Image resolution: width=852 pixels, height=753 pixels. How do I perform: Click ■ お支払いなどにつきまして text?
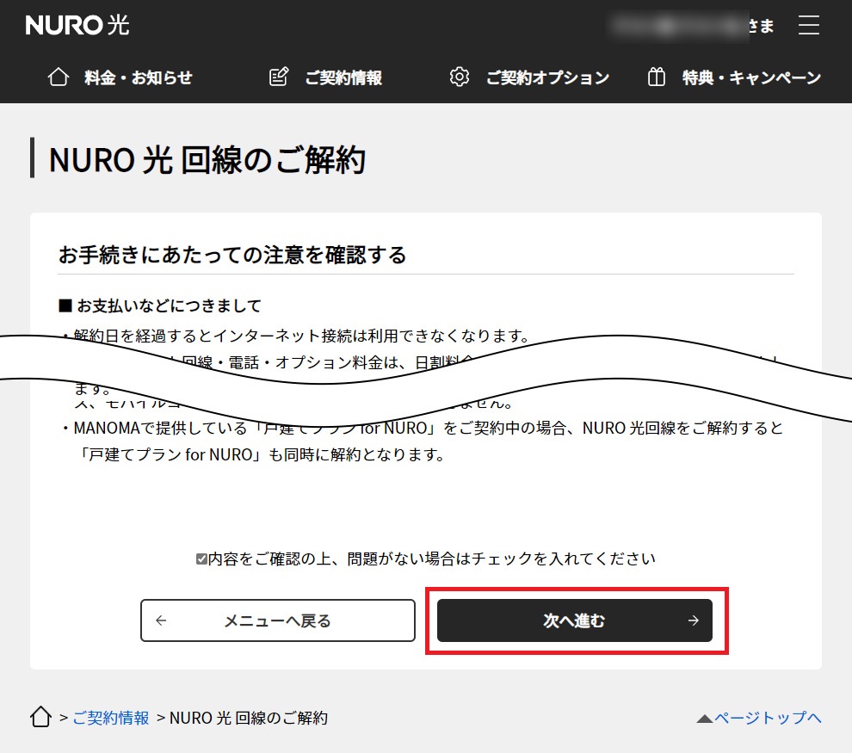(160, 306)
